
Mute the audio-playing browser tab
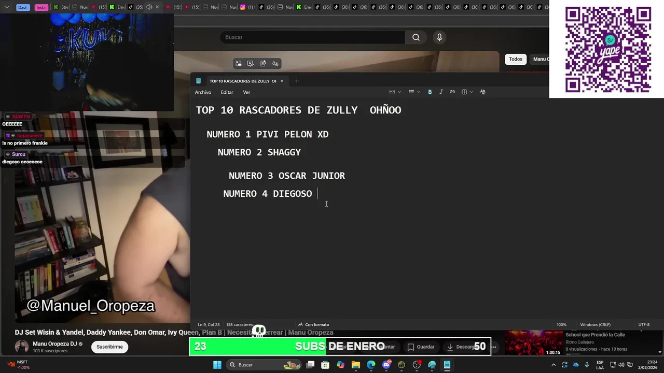click(x=149, y=7)
